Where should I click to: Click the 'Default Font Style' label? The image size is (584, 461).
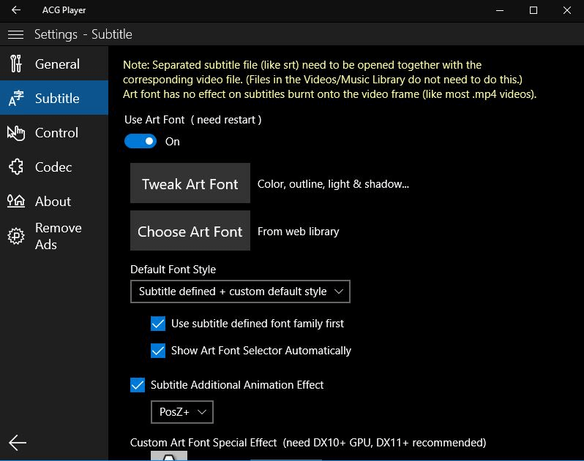173,269
